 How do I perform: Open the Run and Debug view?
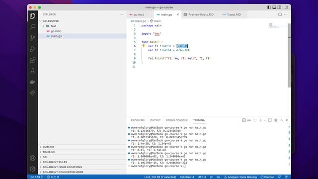click(x=32, y=49)
